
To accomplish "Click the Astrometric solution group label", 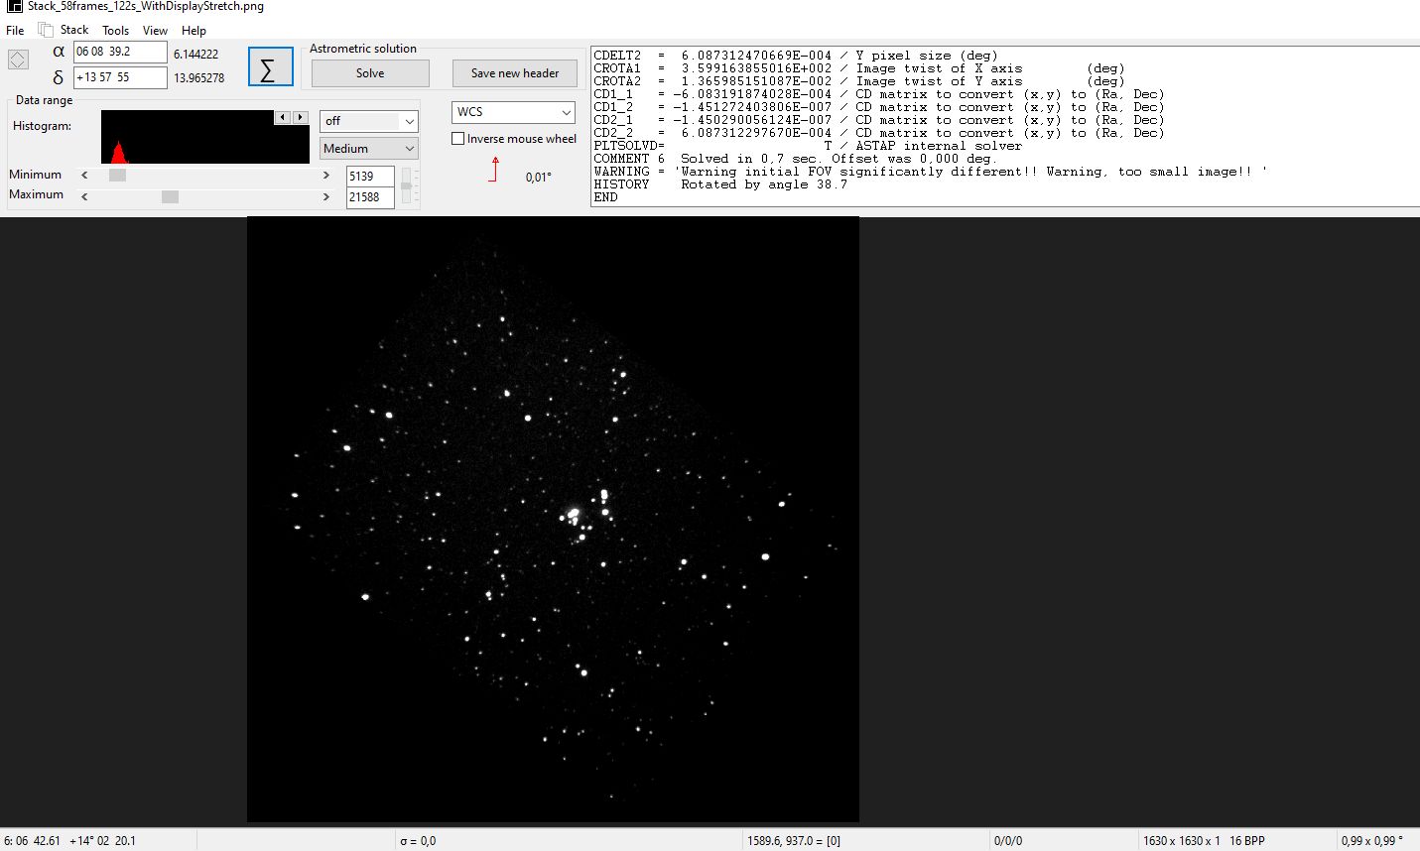I will [363, 49].
